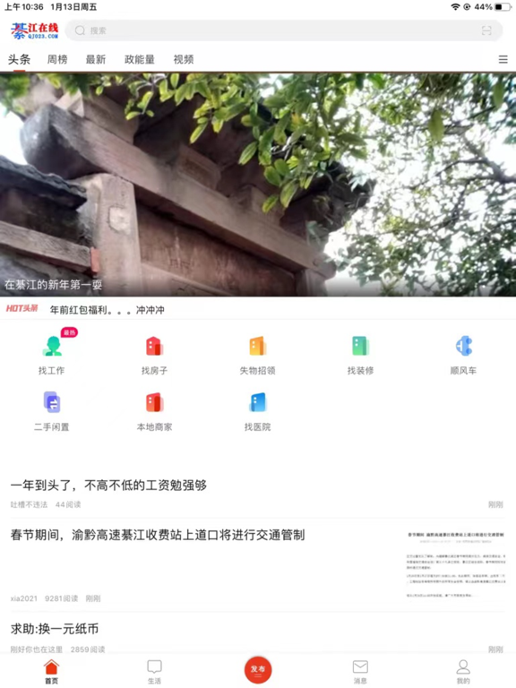Viewport: 516px width, 688px height.
Task: Open the 二手闲置 secondhand icon
Action: pos(52,402)
